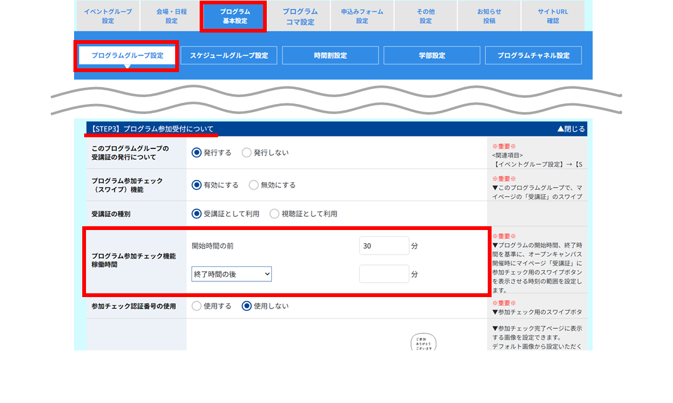Select the プログラム基本設定 tab
673x403 pixels.
pyautogui.click(x=235, y=16)
